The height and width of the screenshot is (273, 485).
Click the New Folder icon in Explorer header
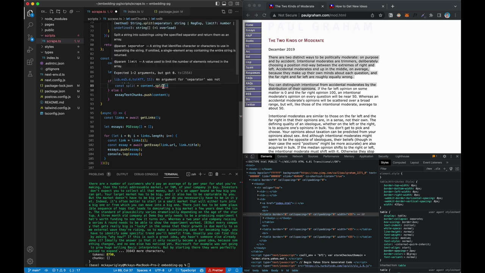58,11
